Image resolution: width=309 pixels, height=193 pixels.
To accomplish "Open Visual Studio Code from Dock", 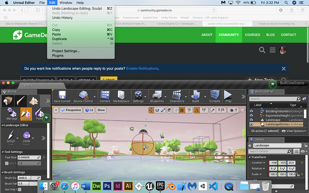I will [214, 186].
